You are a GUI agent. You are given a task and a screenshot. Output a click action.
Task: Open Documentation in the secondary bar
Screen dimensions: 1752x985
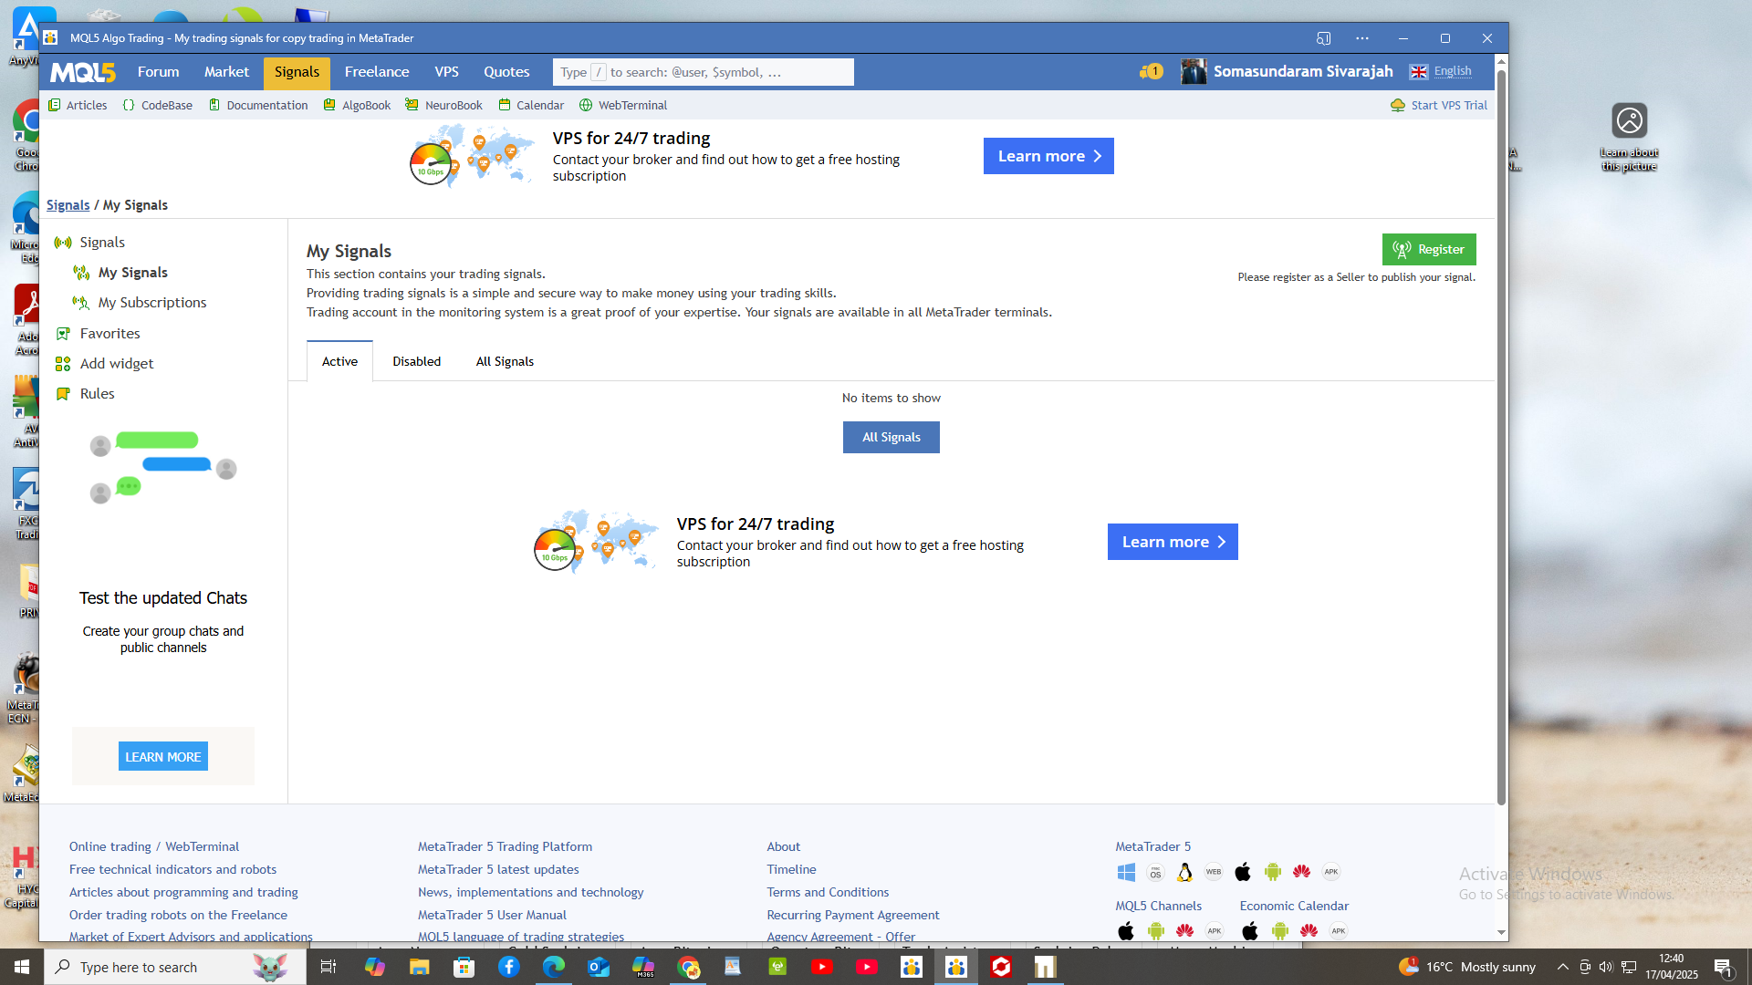[258, 105]
